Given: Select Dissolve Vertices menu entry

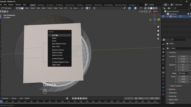Looking at the screenshot, I should pyautogui.click(x=60, y=50).
